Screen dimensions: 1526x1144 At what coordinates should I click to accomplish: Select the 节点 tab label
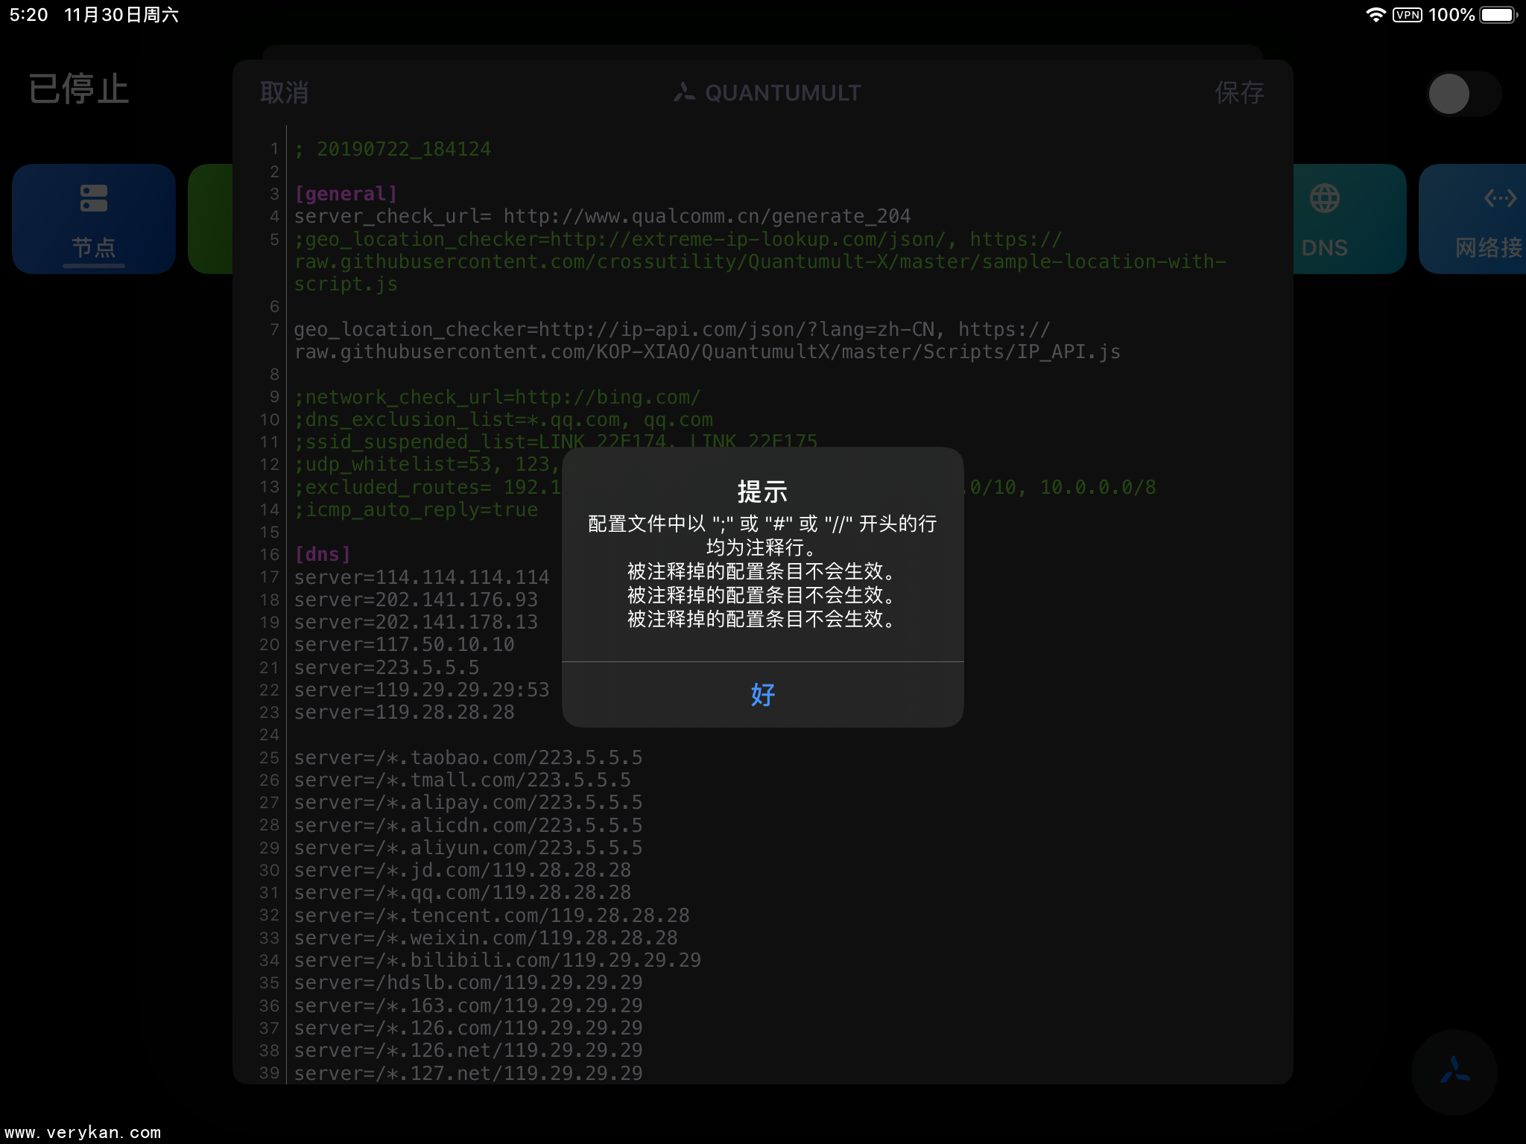click(x=94, y=247)
